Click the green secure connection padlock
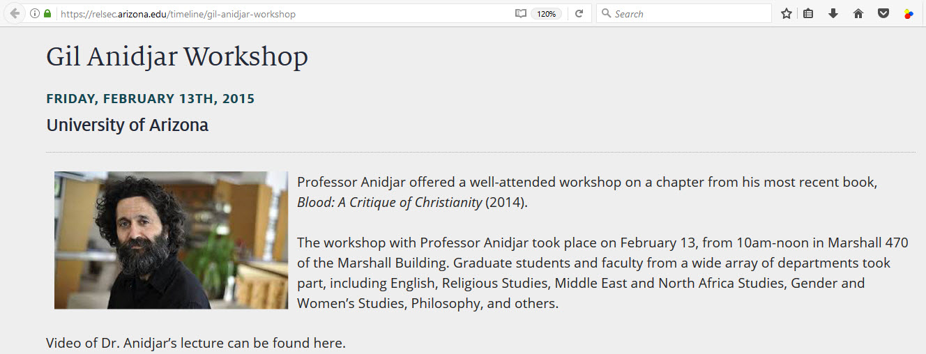The height and width of the screenshot is (354, 926). 47,13
